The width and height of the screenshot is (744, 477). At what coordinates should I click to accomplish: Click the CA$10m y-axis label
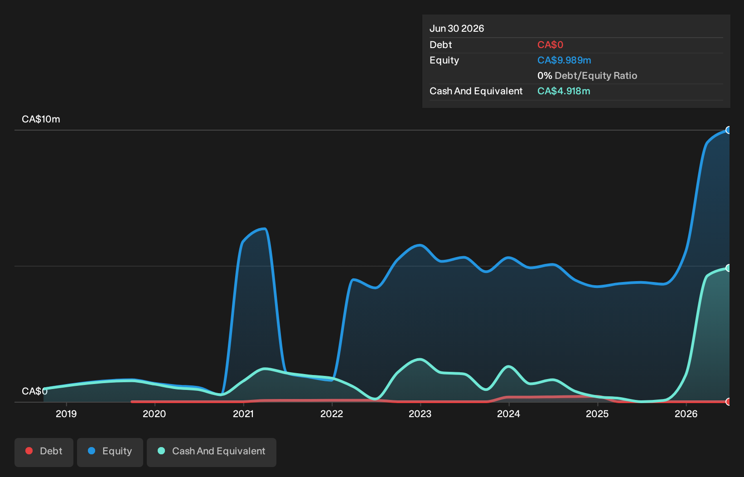coord(41,119)
